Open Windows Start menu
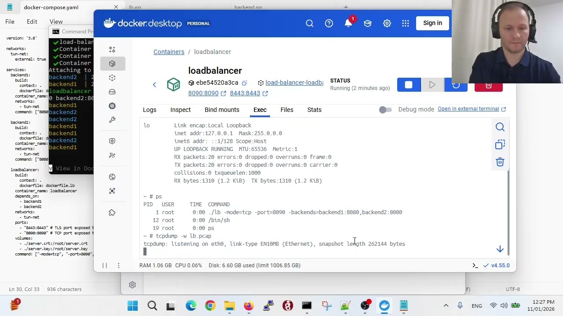 tap(132, 305)
